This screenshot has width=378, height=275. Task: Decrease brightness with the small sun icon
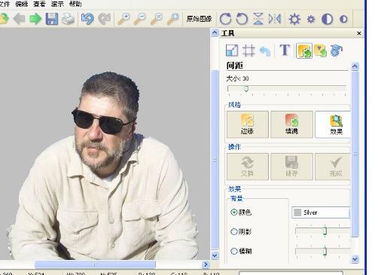click(x=311, y=19)
